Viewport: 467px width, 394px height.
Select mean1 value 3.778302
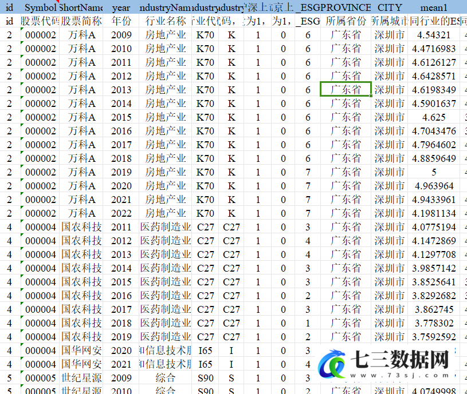[x=434, y=323]
